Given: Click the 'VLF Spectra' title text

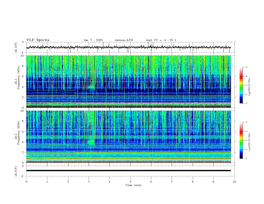Looking at the screenshot, I should [x=38, y=40].
